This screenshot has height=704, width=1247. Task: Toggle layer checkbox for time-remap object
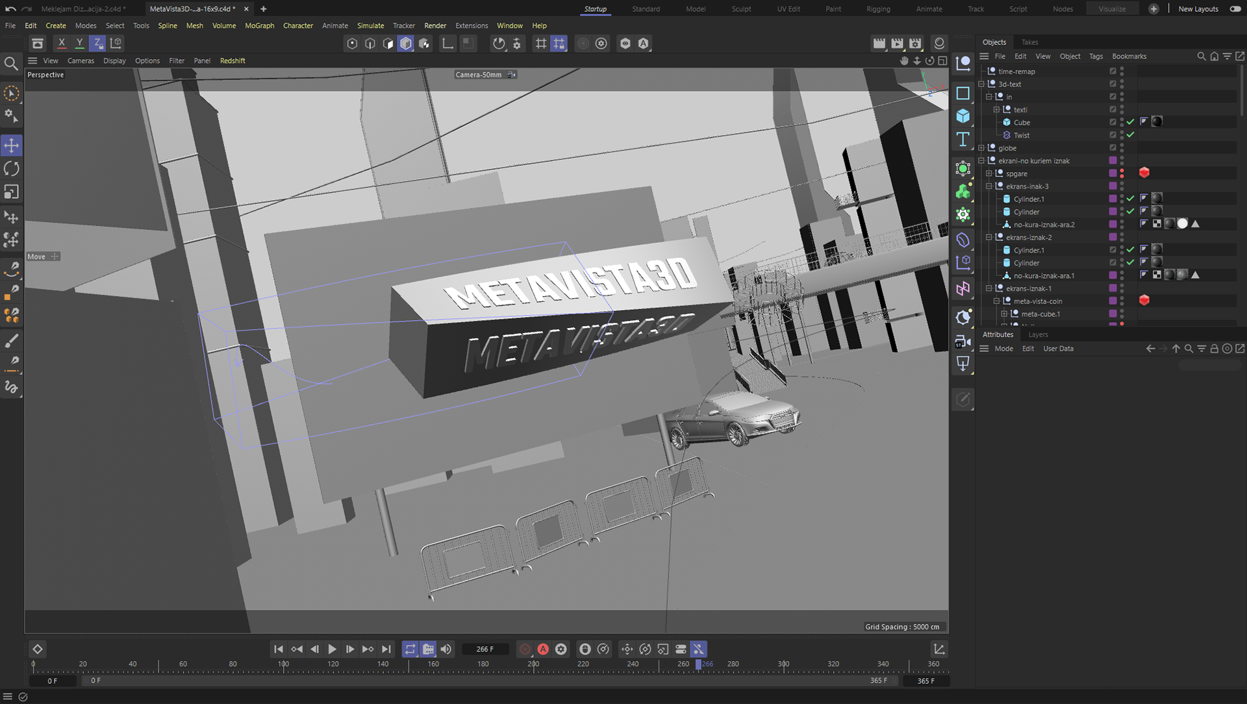click(1113, 71)
